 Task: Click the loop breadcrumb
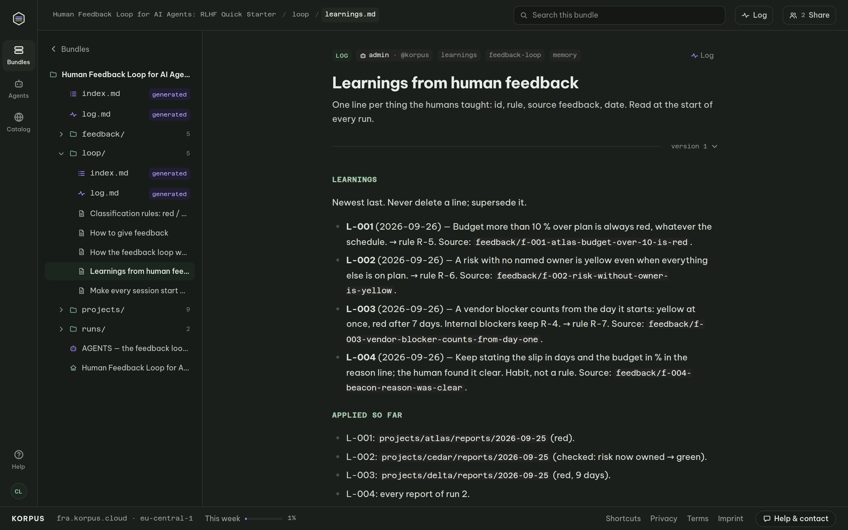point(300,14)
